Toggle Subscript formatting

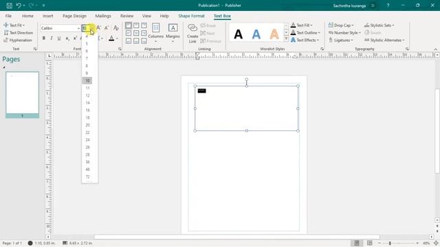coord(67,38)
